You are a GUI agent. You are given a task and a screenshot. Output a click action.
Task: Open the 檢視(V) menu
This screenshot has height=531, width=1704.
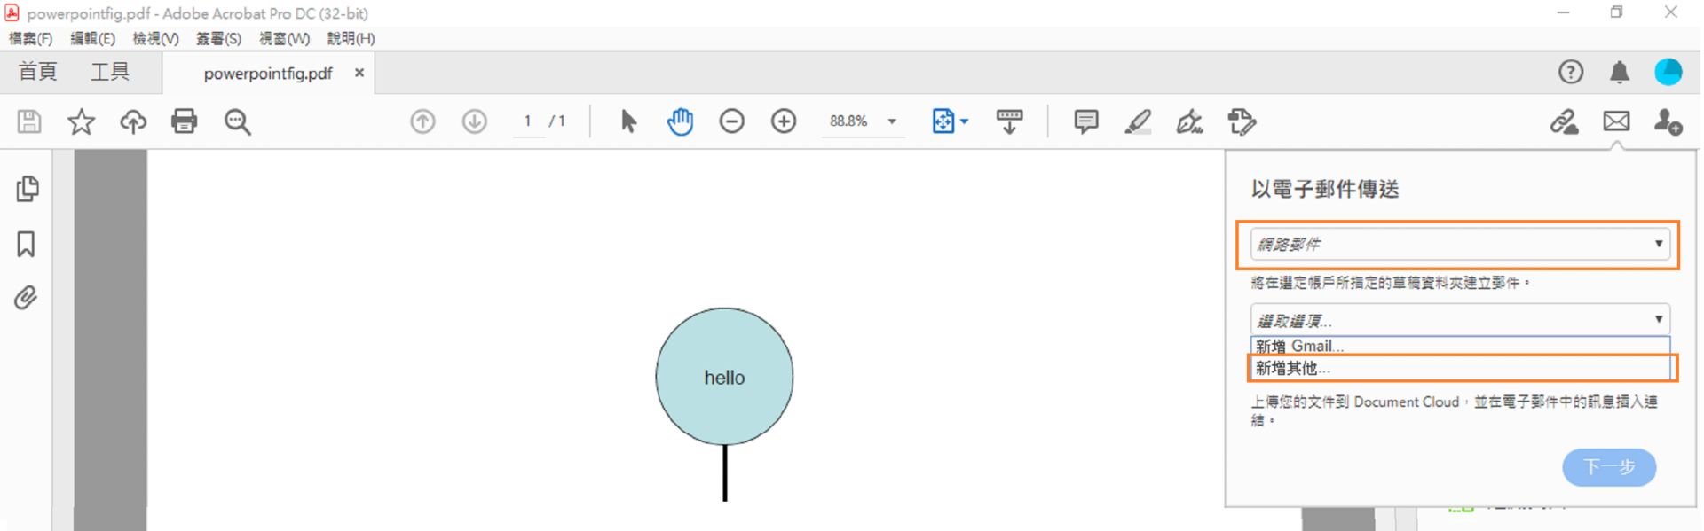click(x=156, y=39)
